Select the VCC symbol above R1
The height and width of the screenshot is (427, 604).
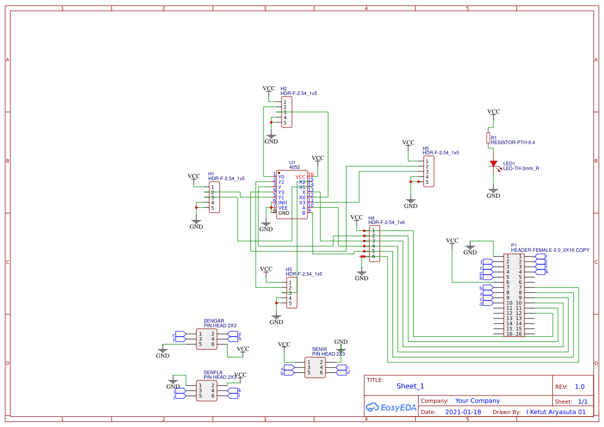click(492, 113)
